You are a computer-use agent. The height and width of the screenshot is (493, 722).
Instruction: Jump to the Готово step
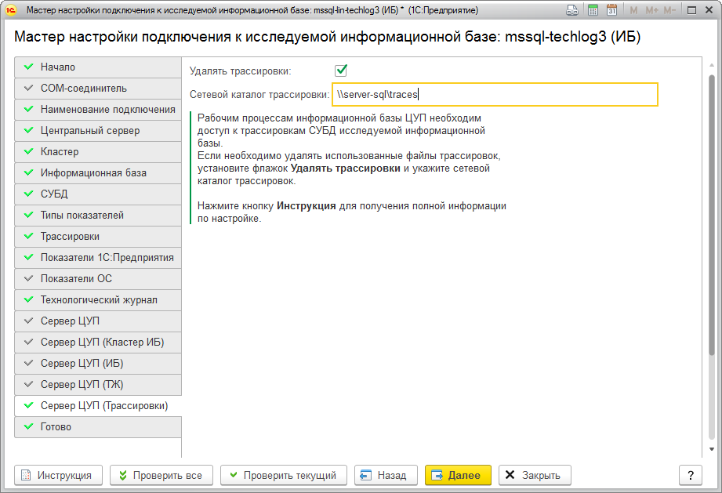click(98, 427)
